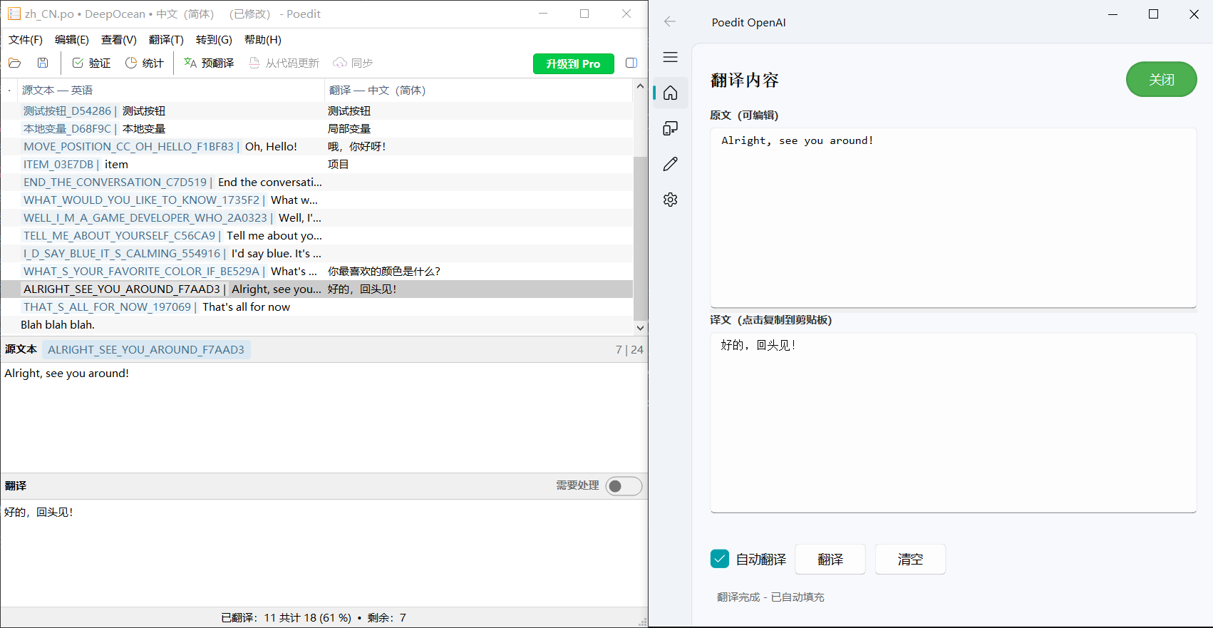The image size is (1213, 628).
Task: Sort by 翻译 — 中文 (简体) column header
Action: pyautogui.click(x=478, y=91)
